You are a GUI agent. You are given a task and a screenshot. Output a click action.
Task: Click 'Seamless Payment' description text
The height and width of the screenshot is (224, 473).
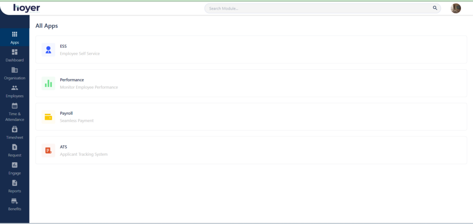[x=77, y=121]
